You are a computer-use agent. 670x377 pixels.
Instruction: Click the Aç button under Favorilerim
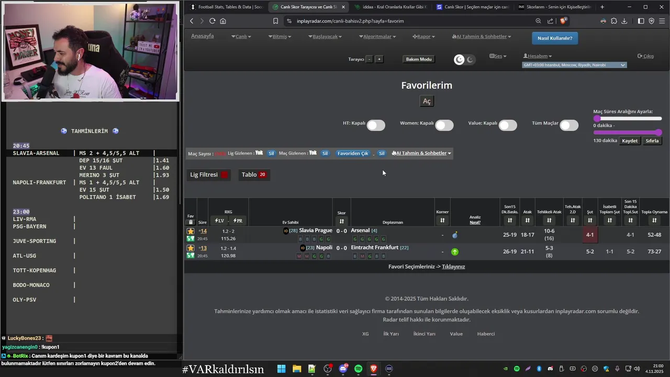click(427, 101)
